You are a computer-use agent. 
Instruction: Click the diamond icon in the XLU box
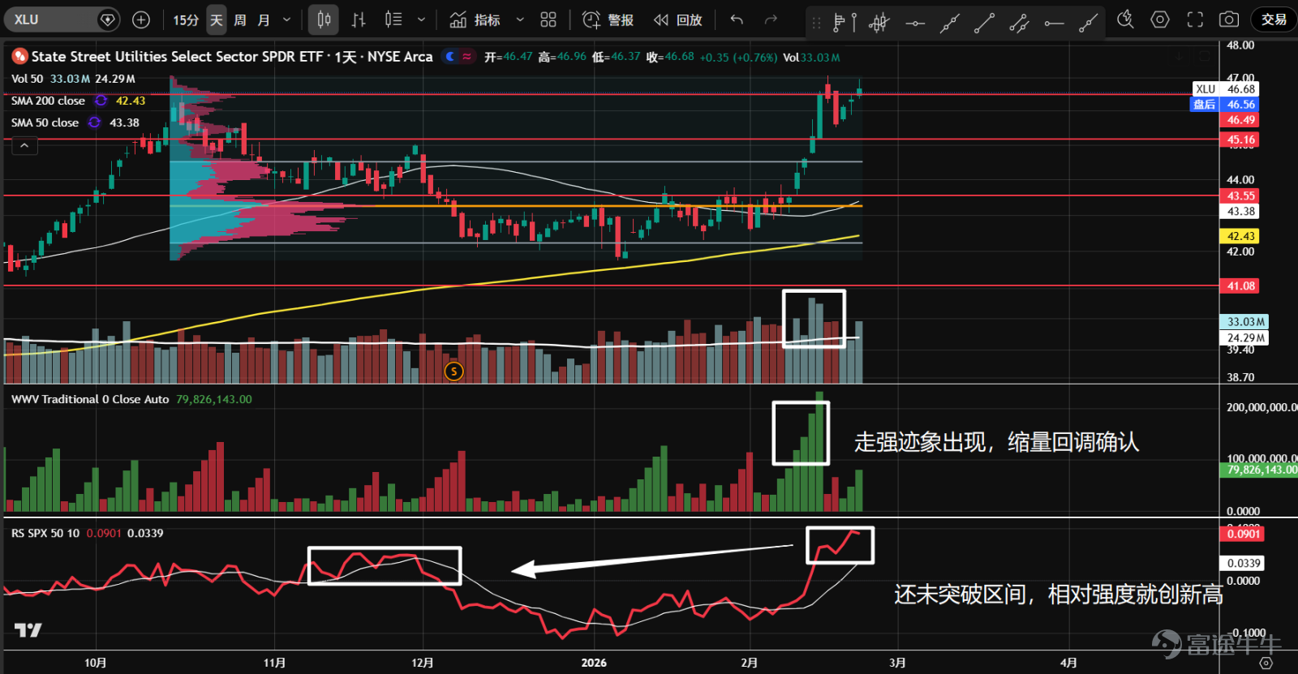click(x=108, y=19)
